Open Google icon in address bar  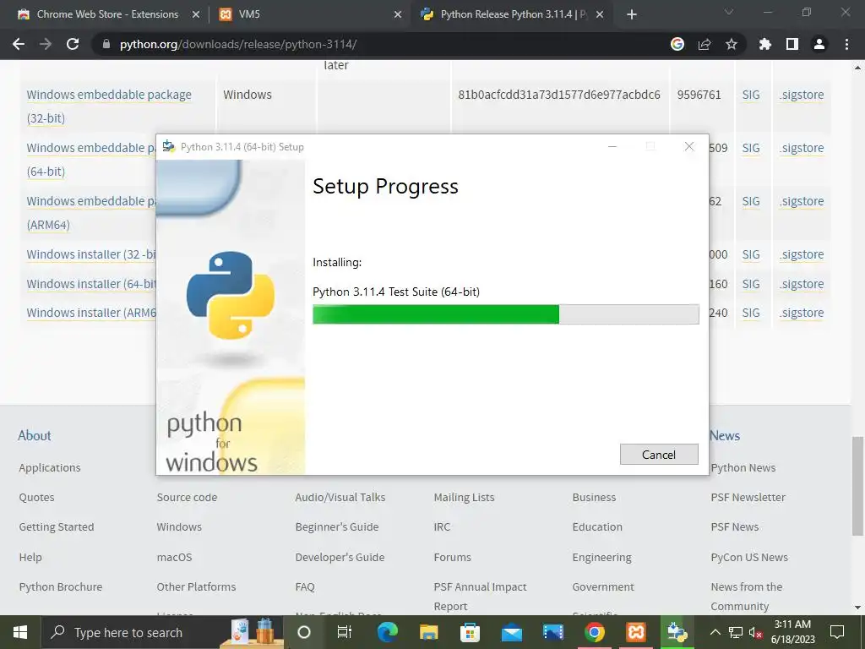pos(677,44)
